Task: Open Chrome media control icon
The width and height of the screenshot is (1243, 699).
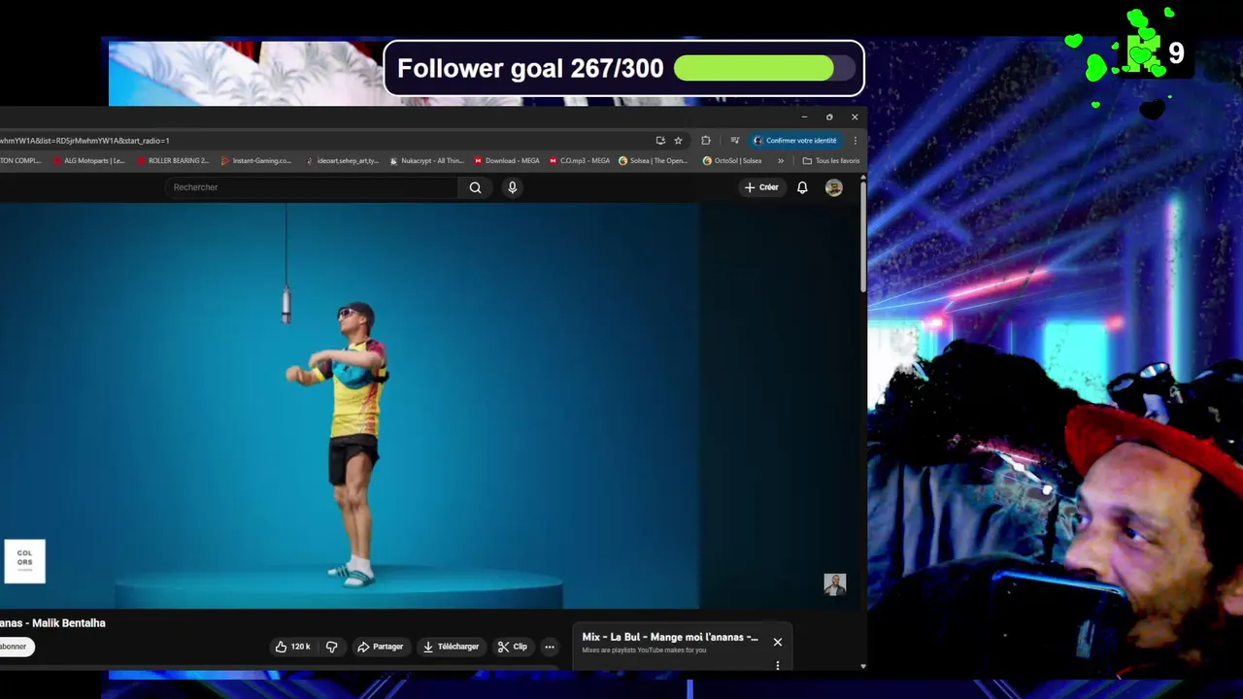Action: point(734,141)
